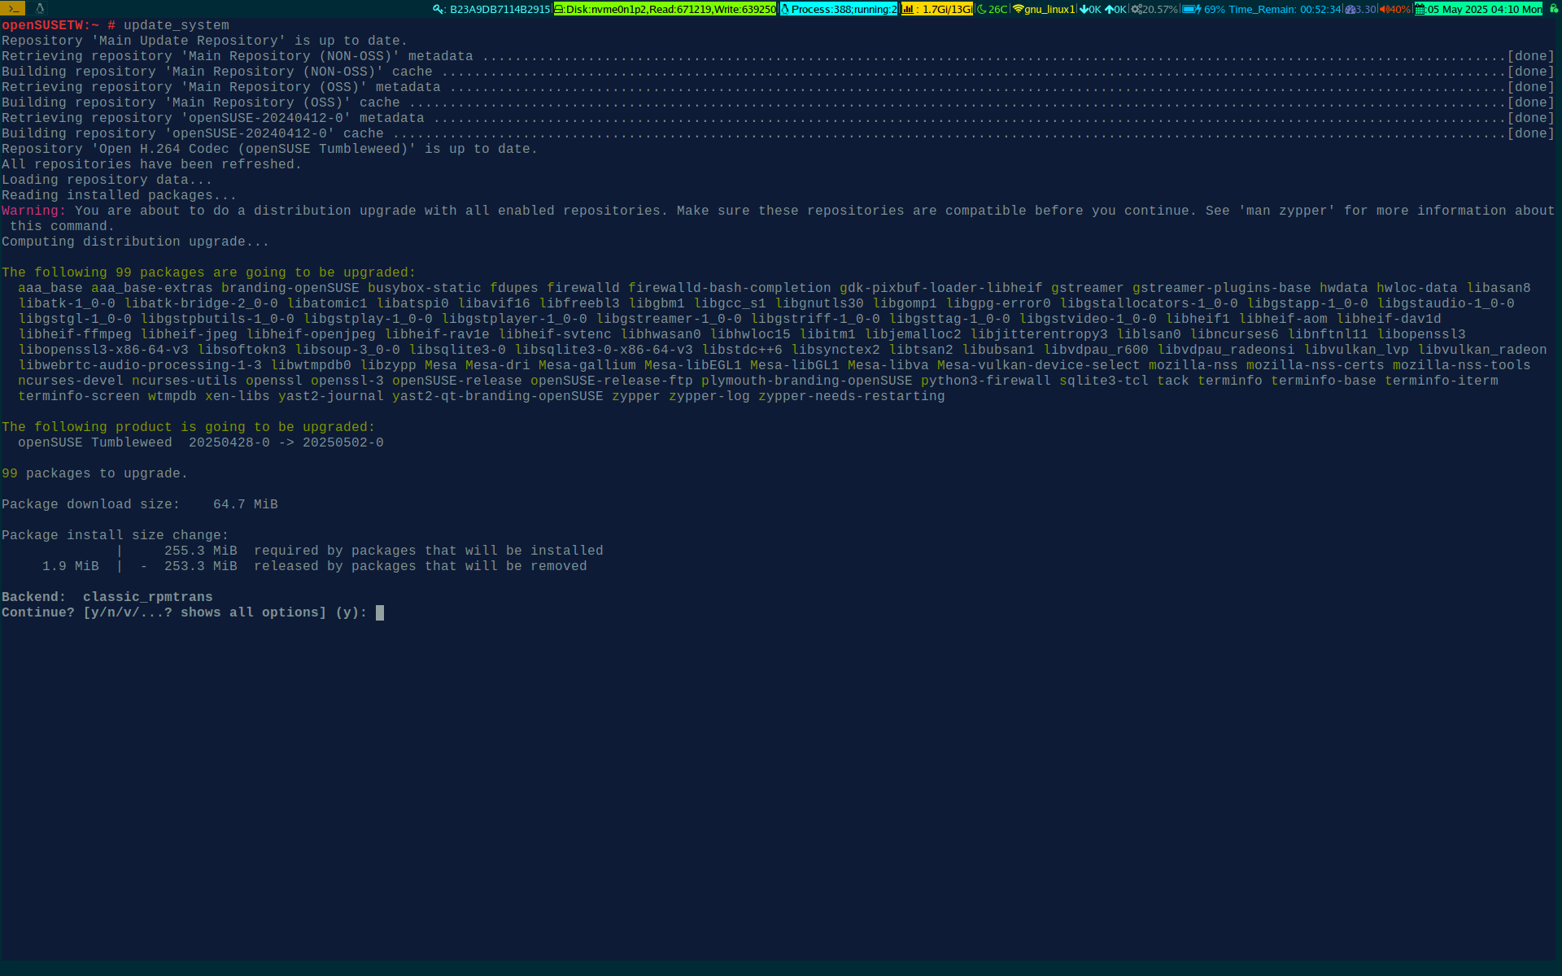Click the 'libwebrtc-audio-processing-1-3' package name
Viewport: 1562px width, 976px height.
coord(140,365)
